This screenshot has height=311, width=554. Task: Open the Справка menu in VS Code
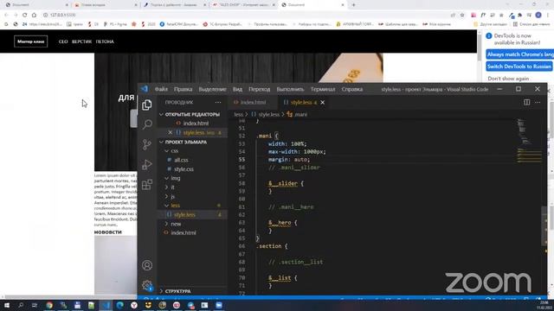click(x=352, y=89)
